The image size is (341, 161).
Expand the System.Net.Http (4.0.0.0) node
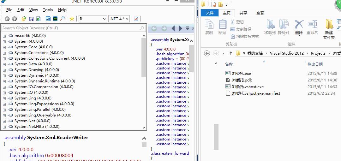(x=4, y=127)
